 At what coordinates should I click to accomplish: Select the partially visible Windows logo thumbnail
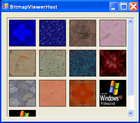coord(22,113)
